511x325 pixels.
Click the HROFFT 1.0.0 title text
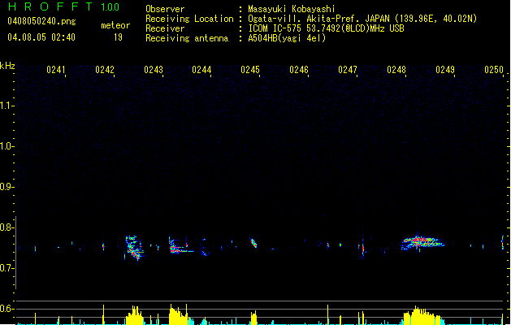point(64,6)
